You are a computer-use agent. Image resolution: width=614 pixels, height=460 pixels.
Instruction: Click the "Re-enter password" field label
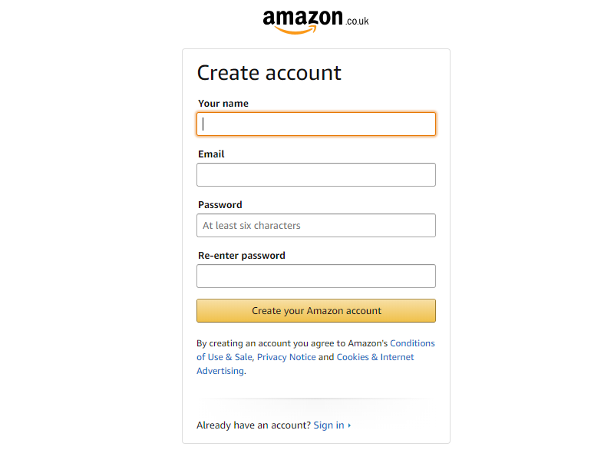(x=242, y=256)
